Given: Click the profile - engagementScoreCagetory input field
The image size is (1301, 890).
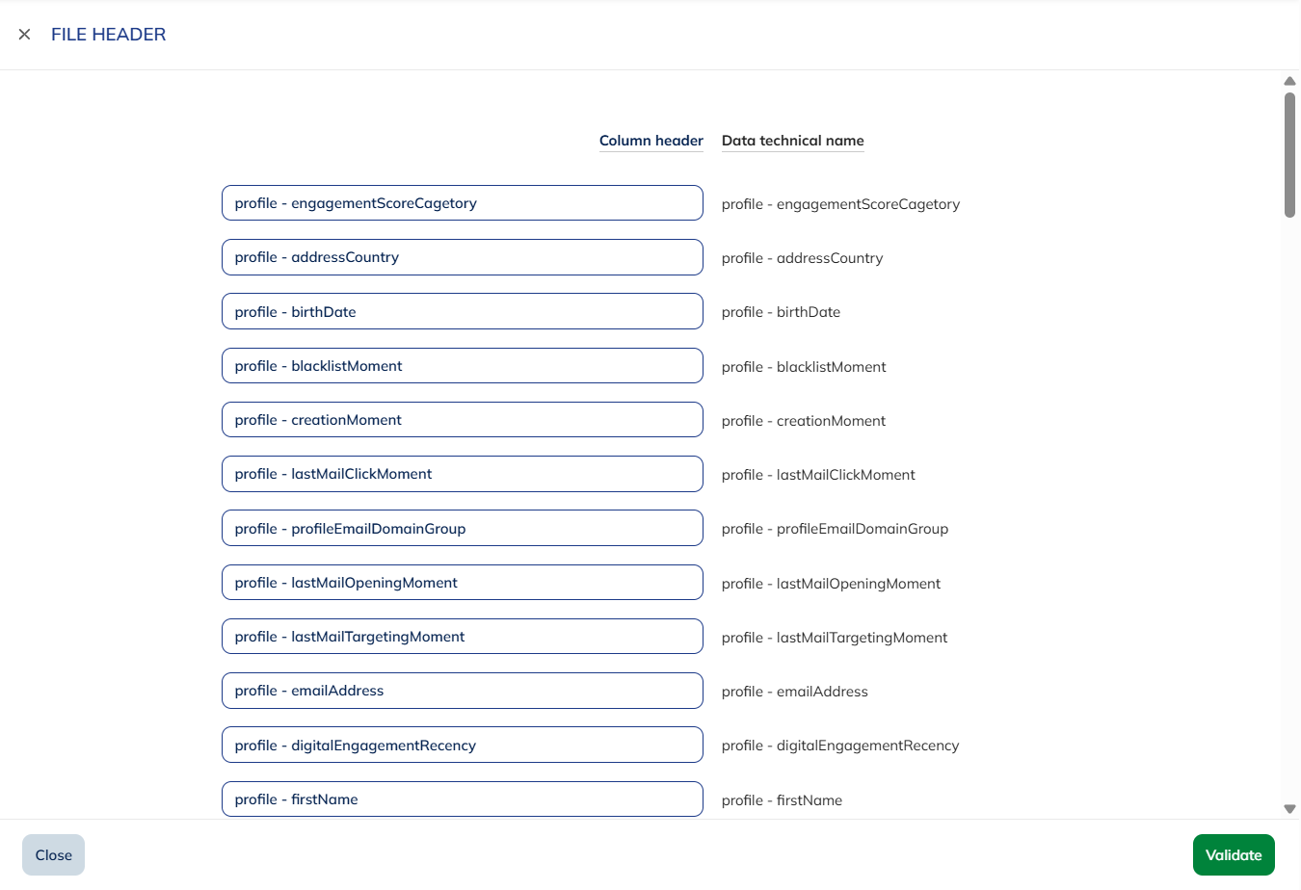Looking at the screenshot, I should click(462, 202).
